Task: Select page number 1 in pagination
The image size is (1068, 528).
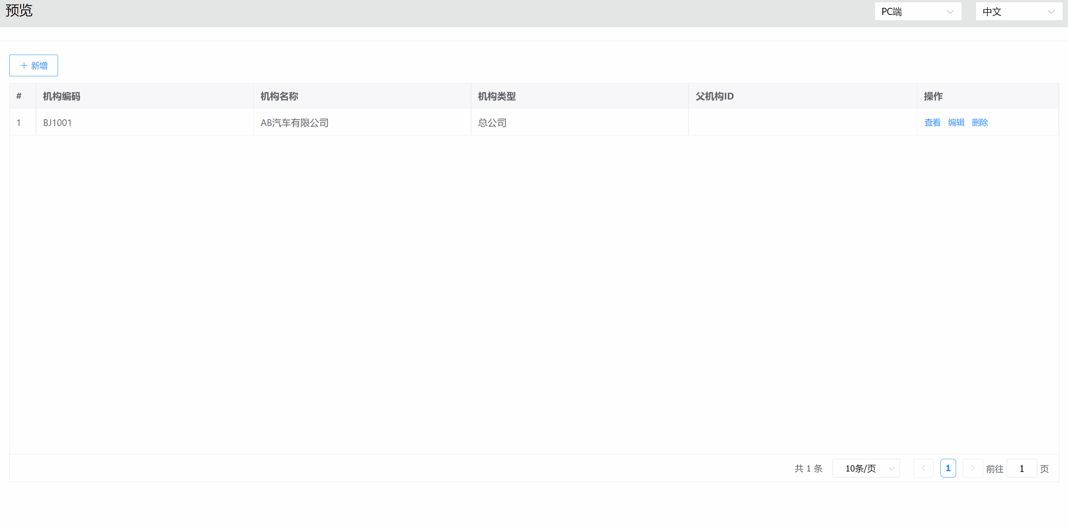Action: [x=948, y=468]
